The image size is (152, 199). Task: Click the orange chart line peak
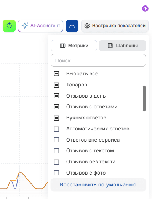[x=20, y=172]
